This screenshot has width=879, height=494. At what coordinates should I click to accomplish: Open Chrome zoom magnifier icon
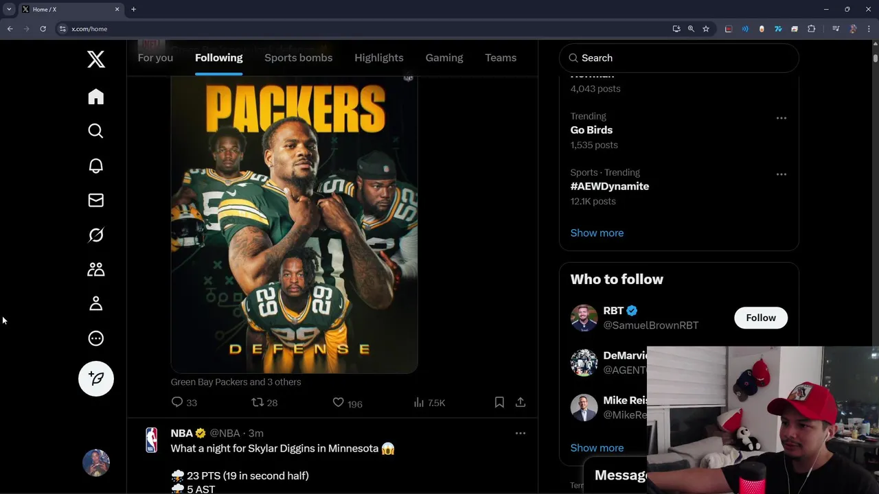(691, 29)
